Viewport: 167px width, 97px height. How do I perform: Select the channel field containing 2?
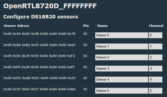(156, 57)
